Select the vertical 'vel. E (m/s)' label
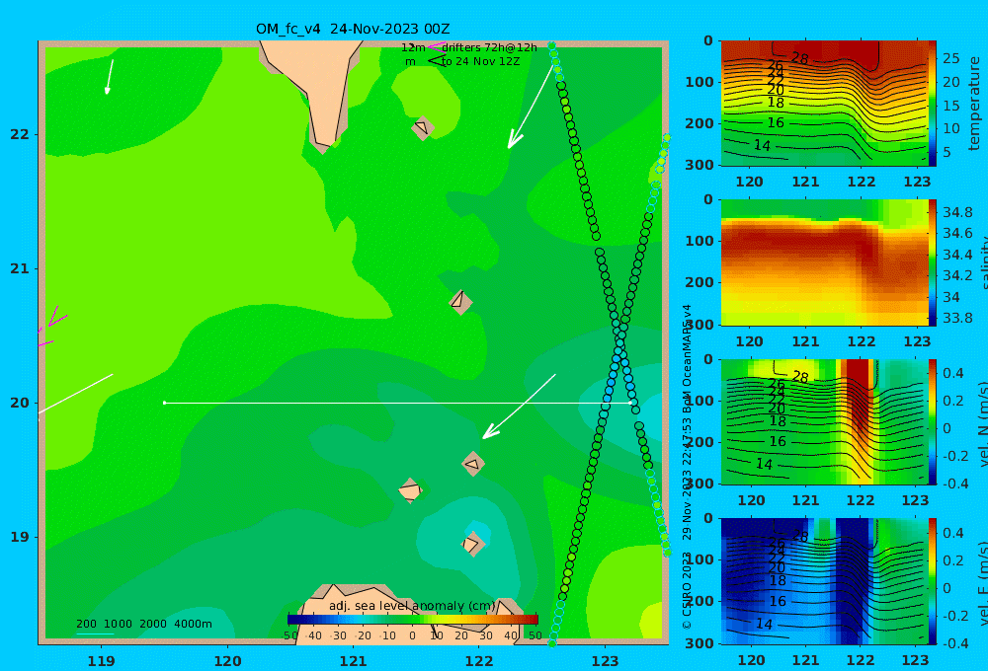Screen dimensions: 988x671 coord(982,582)
